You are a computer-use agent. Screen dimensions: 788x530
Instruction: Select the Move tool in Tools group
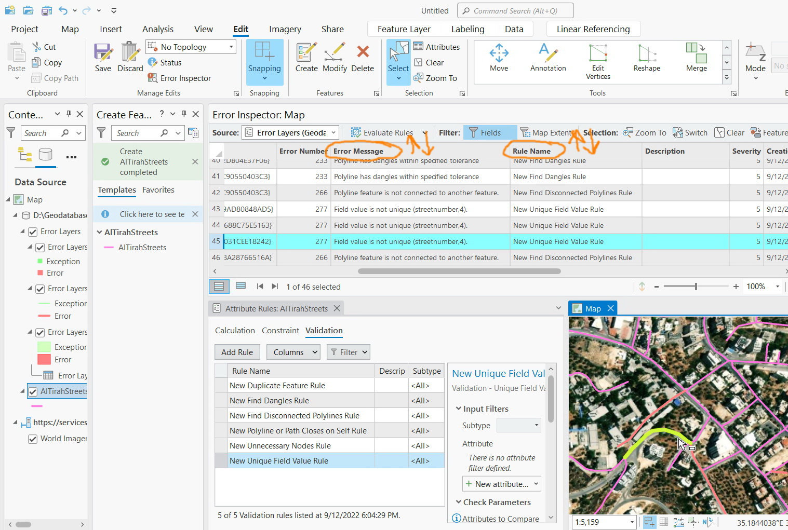click(499, 57)
